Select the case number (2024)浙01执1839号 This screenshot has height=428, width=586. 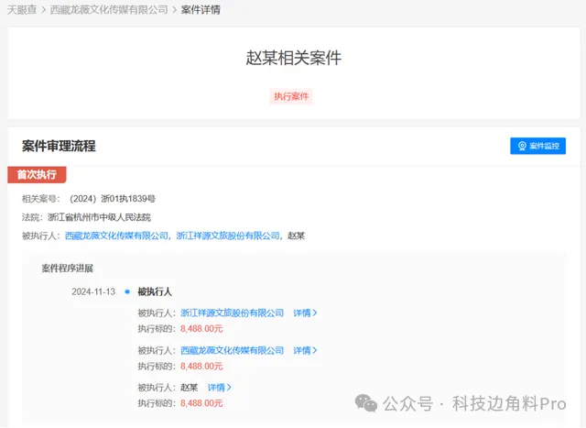click(113, 199)
